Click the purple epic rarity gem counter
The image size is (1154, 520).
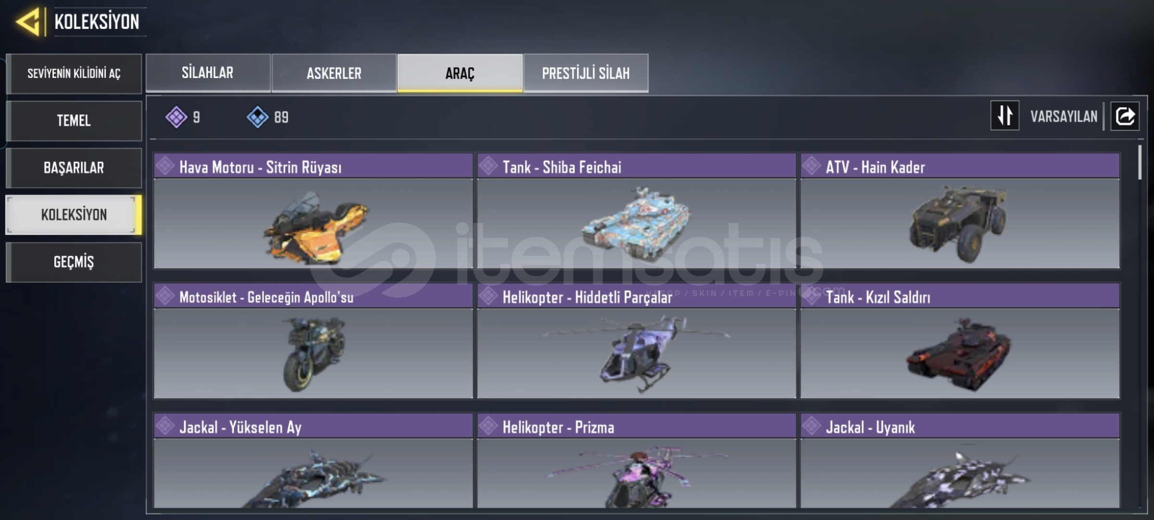[x=183, y=117]
